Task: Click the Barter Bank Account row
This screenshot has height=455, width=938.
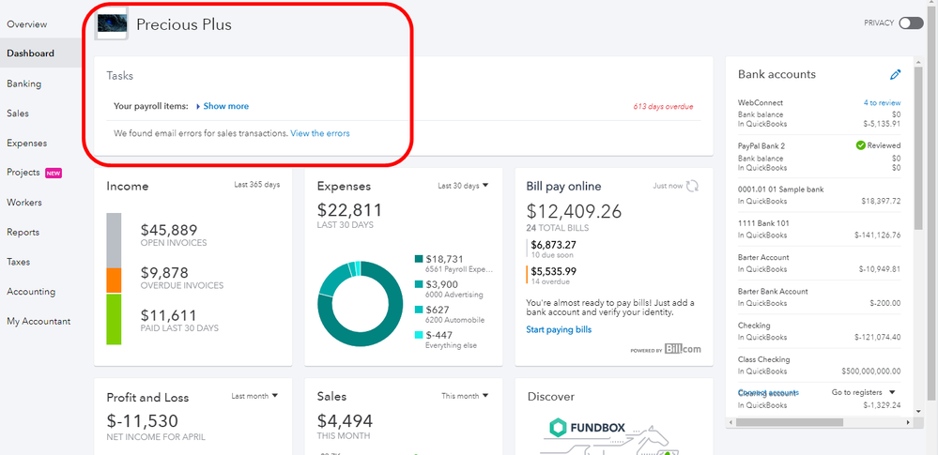Action: pos(819,297)
